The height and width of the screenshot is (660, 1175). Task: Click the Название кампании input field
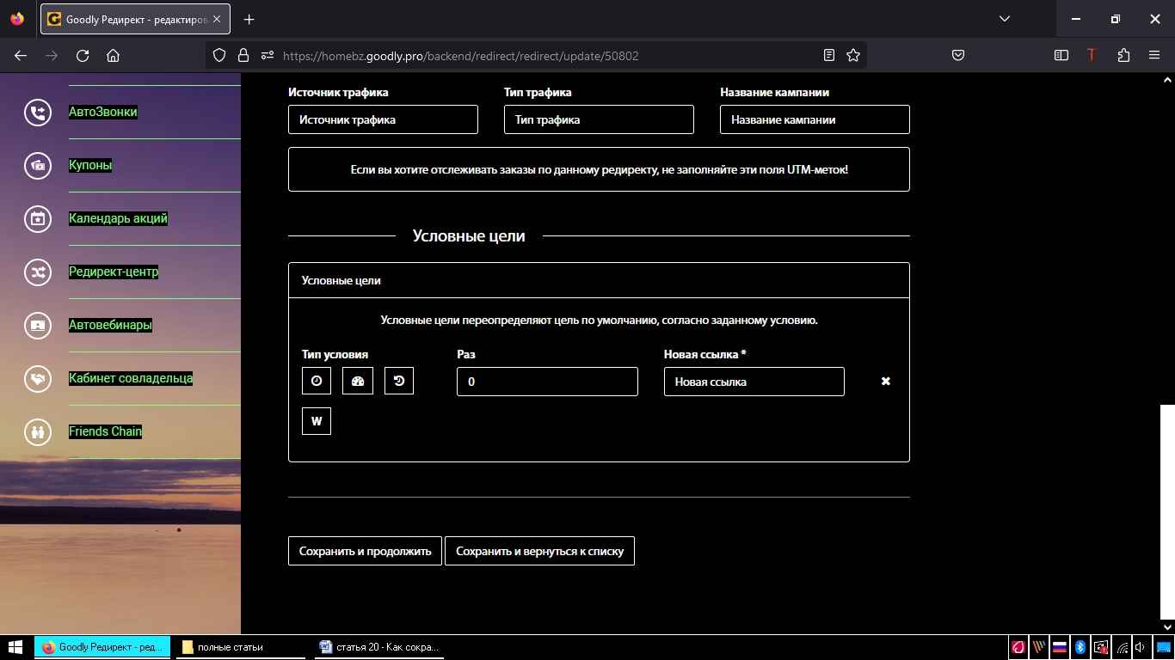tap(815, 119)
